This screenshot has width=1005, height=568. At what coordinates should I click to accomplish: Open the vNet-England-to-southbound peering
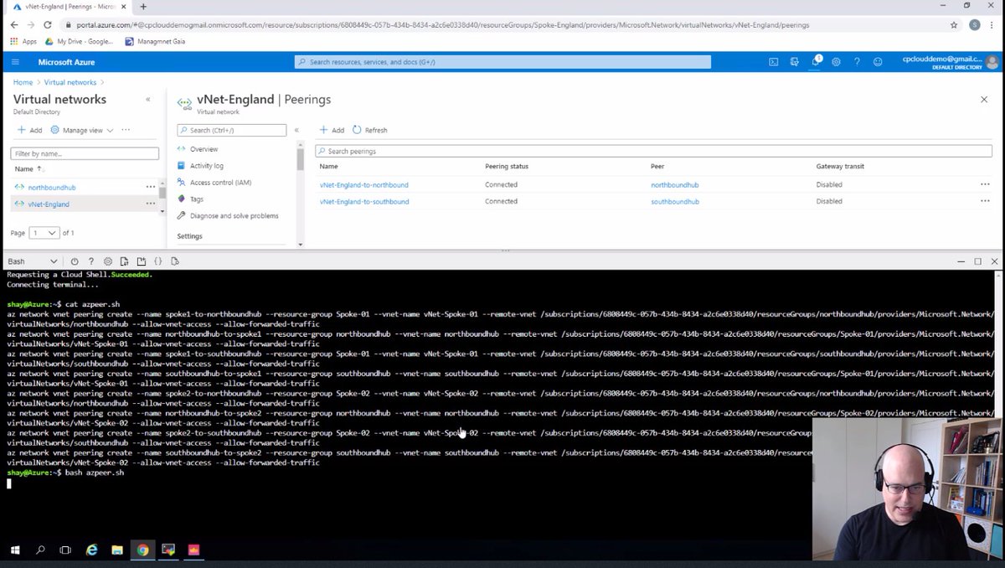pyautogui.click(x=364, y=201)
